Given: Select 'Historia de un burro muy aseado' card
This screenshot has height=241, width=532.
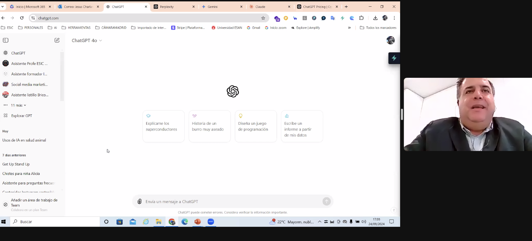Looking at the screenshot, I should [210, 126].
